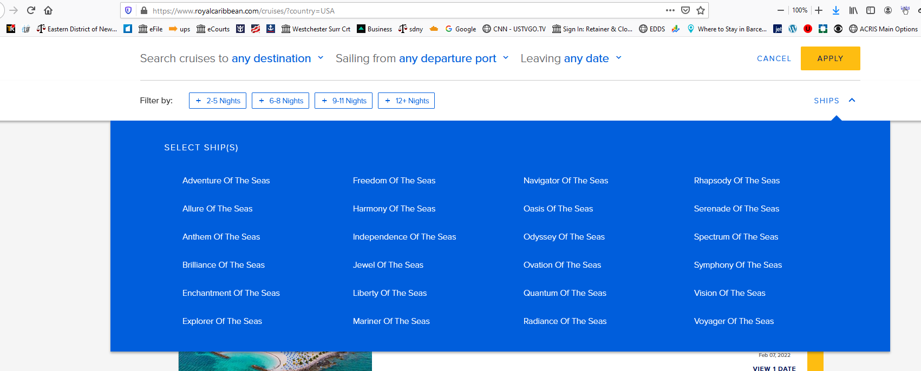Click the forward navigation arrow
The height and width of the screenshot is (371, 921).
(14, 10)
